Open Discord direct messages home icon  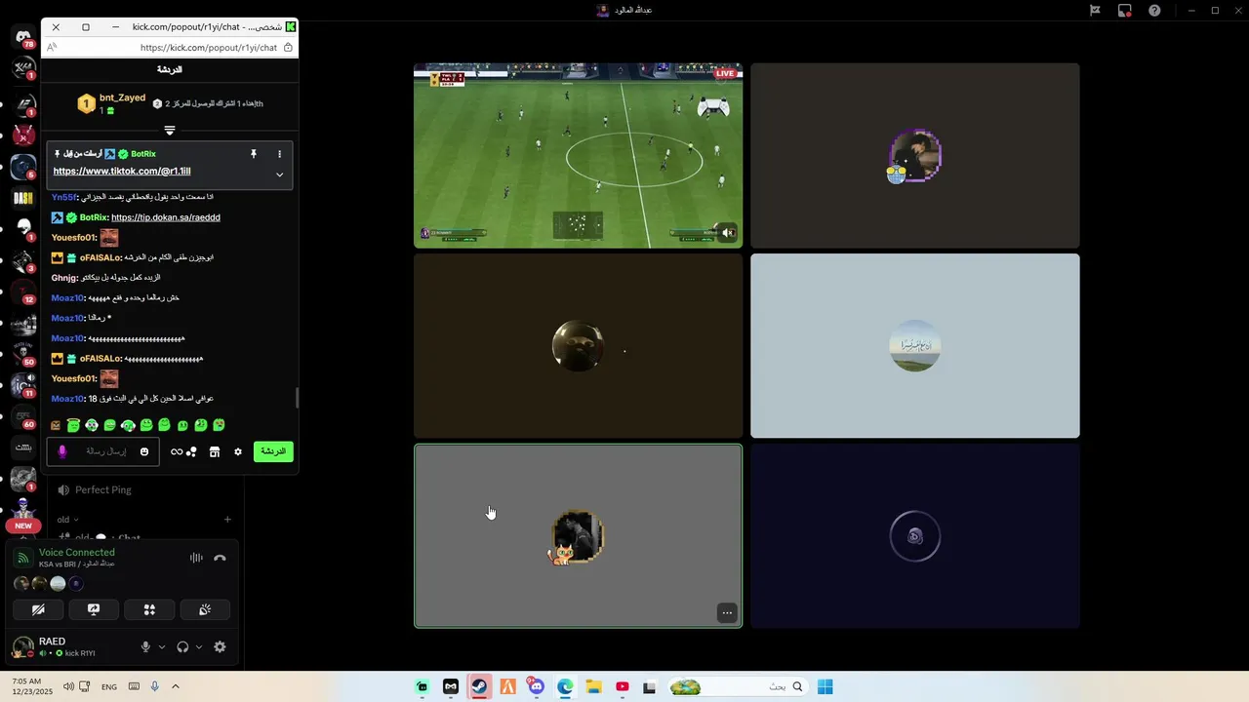[23, 38]
